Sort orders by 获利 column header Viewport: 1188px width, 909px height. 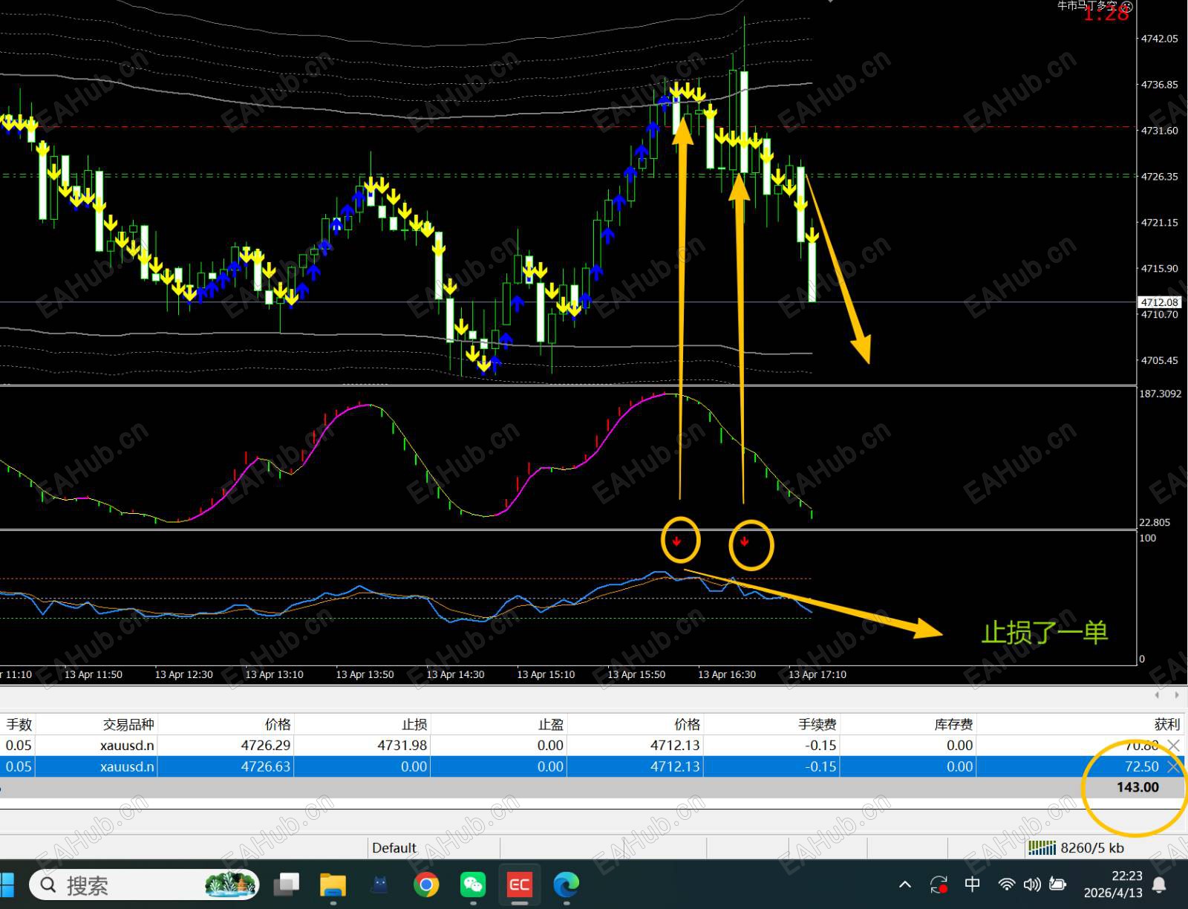(x=1167, y=724)
